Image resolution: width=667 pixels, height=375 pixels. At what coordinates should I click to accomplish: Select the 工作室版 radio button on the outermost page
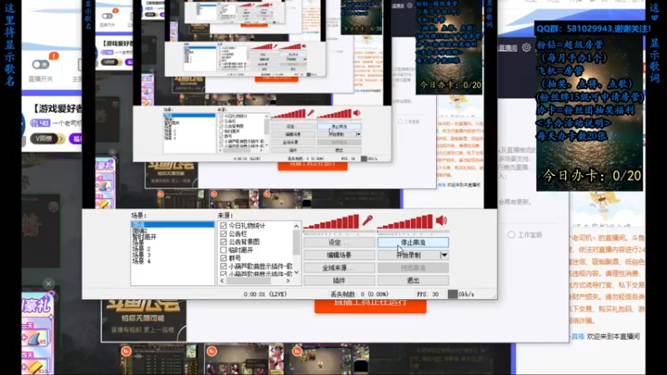(x=511, y=235)
